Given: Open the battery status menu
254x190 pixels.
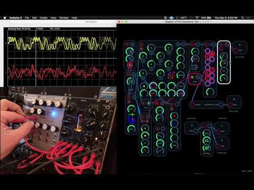Looking at the screenshot, I should 206,18.
